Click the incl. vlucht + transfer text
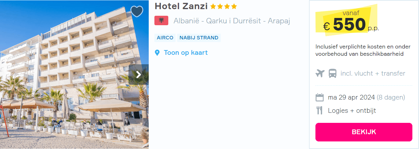 (x=373, y=73)
